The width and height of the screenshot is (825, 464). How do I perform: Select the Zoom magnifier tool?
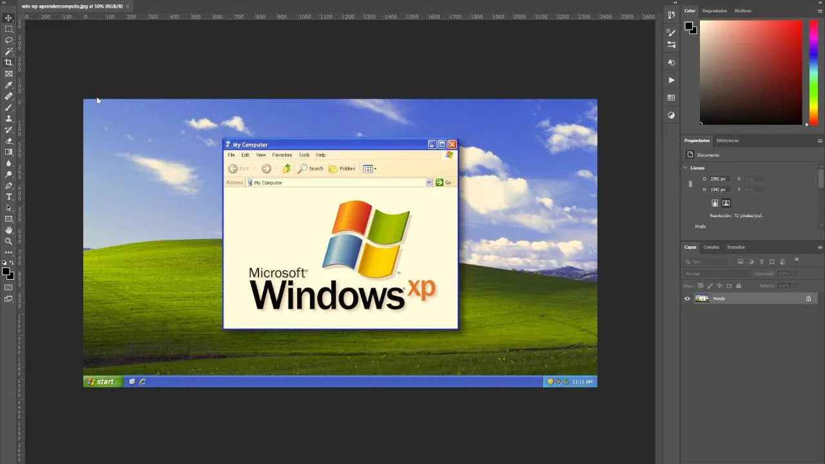[x=8, y=241]
